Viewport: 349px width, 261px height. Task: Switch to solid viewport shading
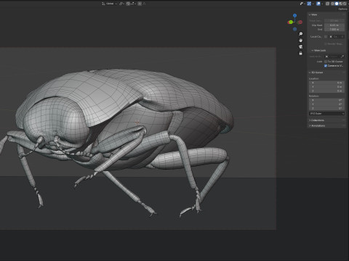point(337,4)
